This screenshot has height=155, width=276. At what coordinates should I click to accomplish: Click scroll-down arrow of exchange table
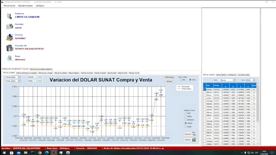pos(257,144)
